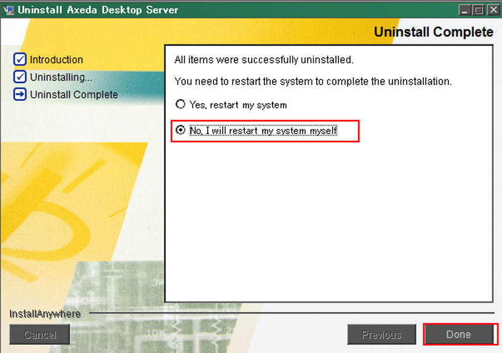Image resolution: width=502 pixels, height=353 pixels.
Task: Click the Uninstall Complete arrow icon
Action: [20, 95]
